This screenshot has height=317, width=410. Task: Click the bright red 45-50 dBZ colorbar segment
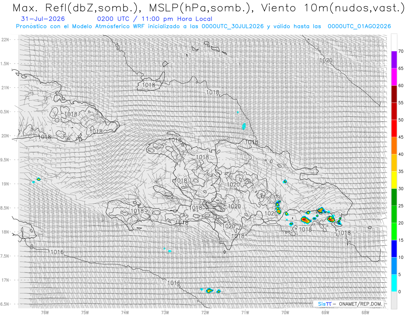coord(394,129)
